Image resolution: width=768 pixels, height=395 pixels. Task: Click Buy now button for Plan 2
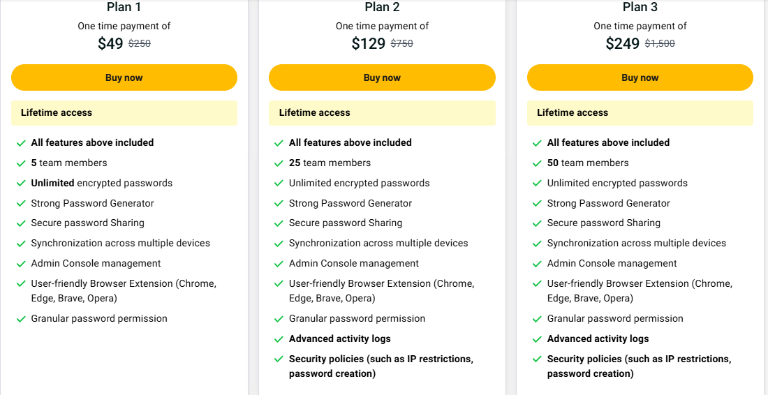click(382, 77)
